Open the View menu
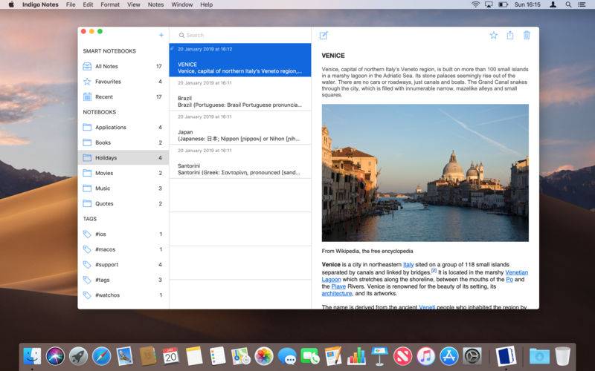Image resolution: width=595 pixels, height=371 pixels. 134,4
